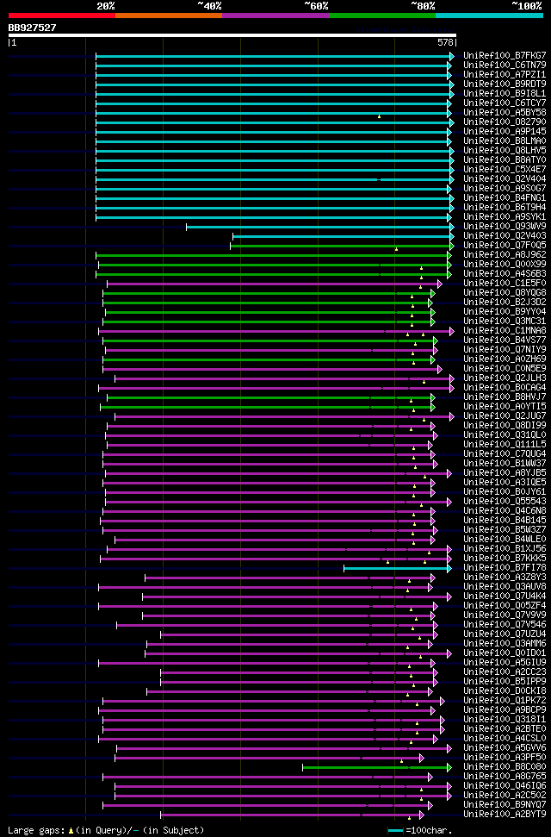Click the purple alignment bar for UniRef100_C1E5F0

273,284
